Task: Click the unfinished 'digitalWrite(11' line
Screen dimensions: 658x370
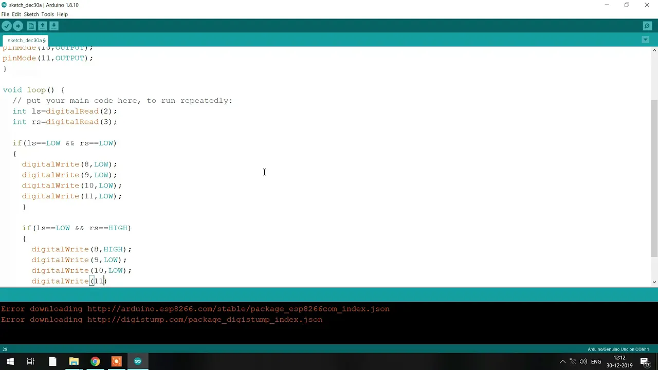Action: [x=69, y=281]
